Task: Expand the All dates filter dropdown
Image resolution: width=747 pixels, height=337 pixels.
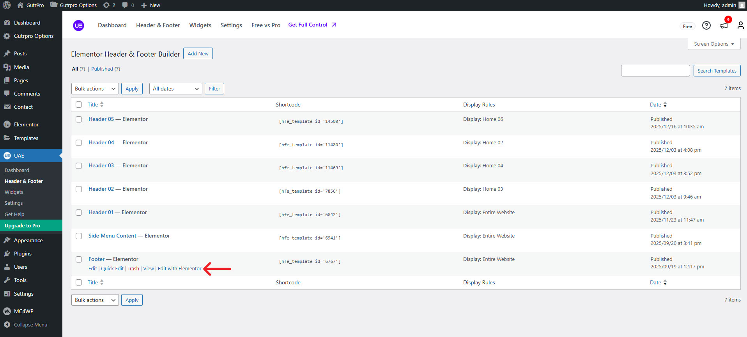Action: [x=175, y=89]
